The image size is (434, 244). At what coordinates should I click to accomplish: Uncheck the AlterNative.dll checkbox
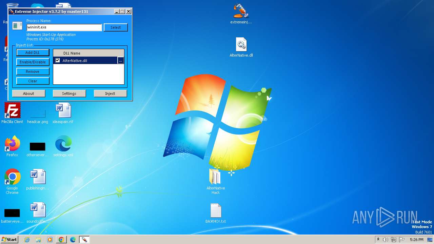[x=58, y=60]
